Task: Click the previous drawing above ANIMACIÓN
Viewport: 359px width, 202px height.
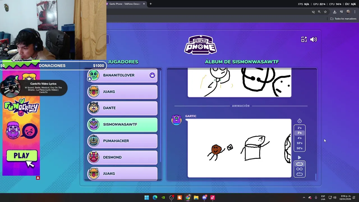Action: coord(240,82)
